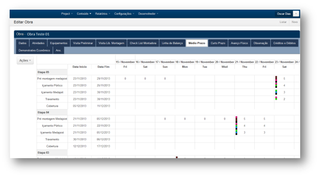Click the Etapa 03 group row
The image size is (319, 177).
pos(52,153)
